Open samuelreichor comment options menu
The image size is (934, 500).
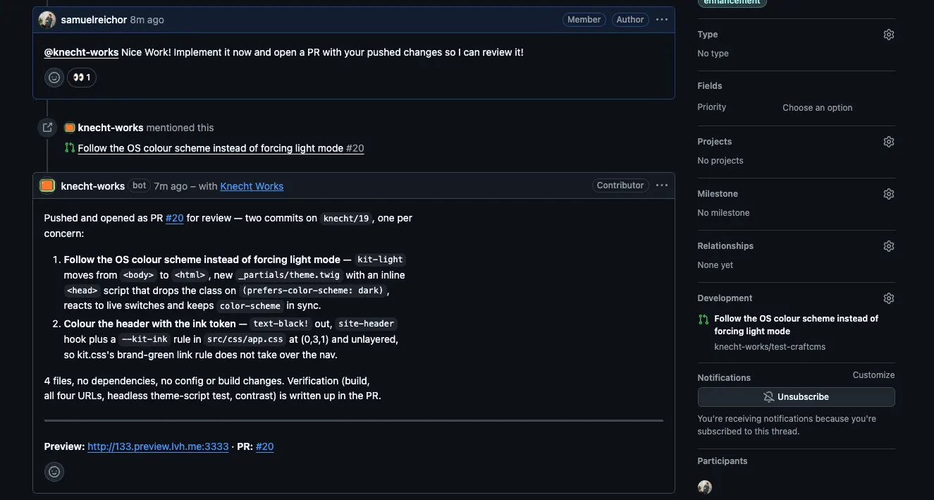click(661, 20)
